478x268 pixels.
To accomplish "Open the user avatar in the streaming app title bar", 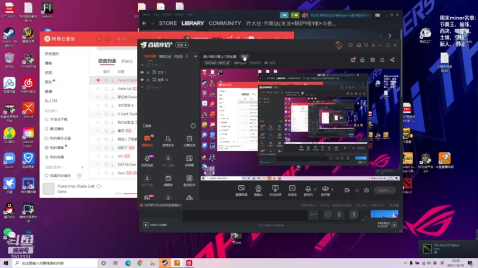I will (339, 45).
